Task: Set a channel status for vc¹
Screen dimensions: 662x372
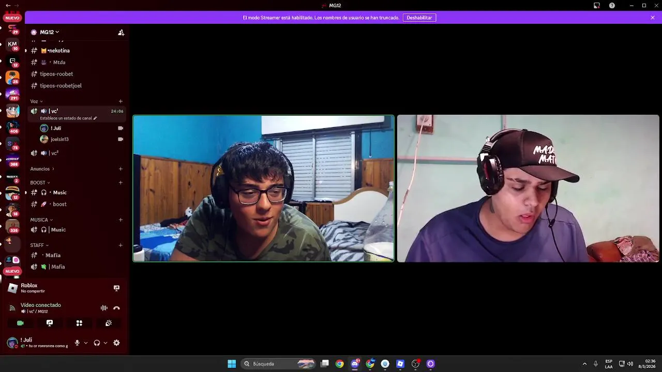Action: (68, 118)
